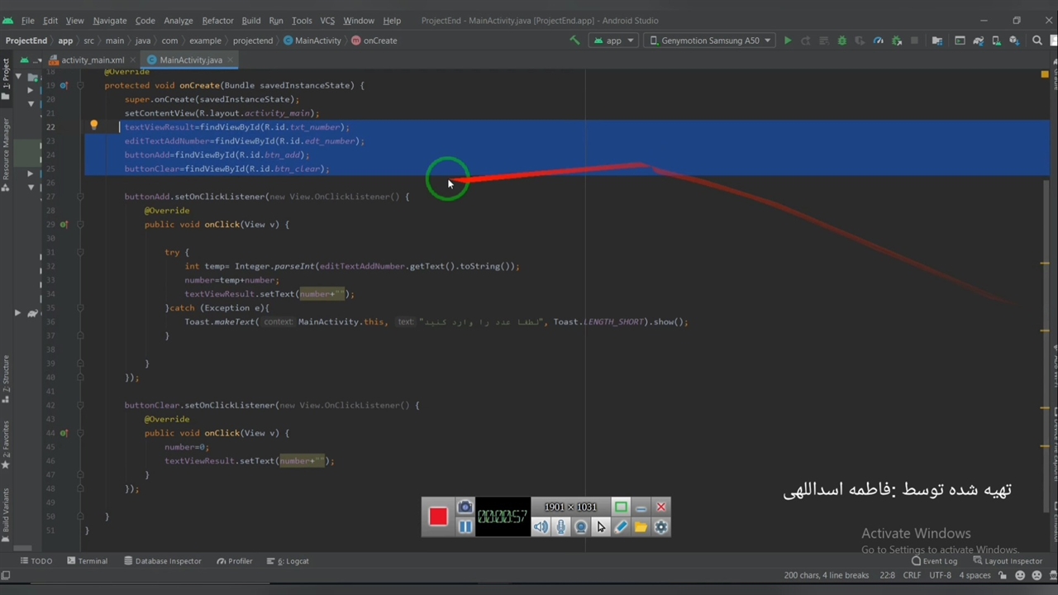Viewport: 1058px width, 595px height.
Task: Click the Search Everywhere magnifier icon
Action: pos(1037,40)
